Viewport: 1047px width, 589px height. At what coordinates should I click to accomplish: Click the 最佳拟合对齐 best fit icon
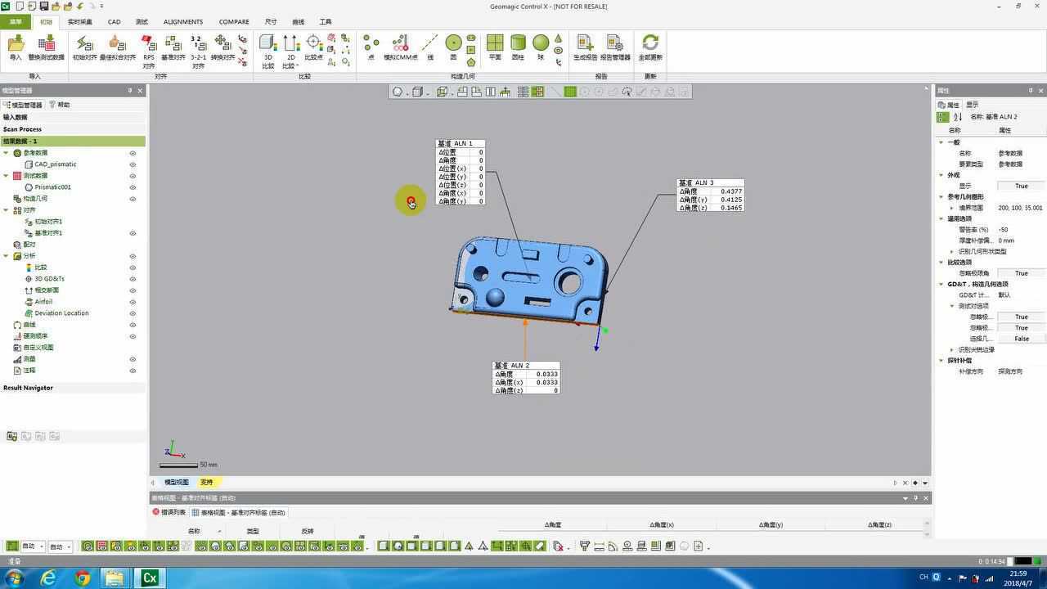(x=117, y=47)
